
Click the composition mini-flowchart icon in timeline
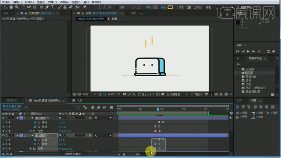pyautogui.click(x=78, y=108)
